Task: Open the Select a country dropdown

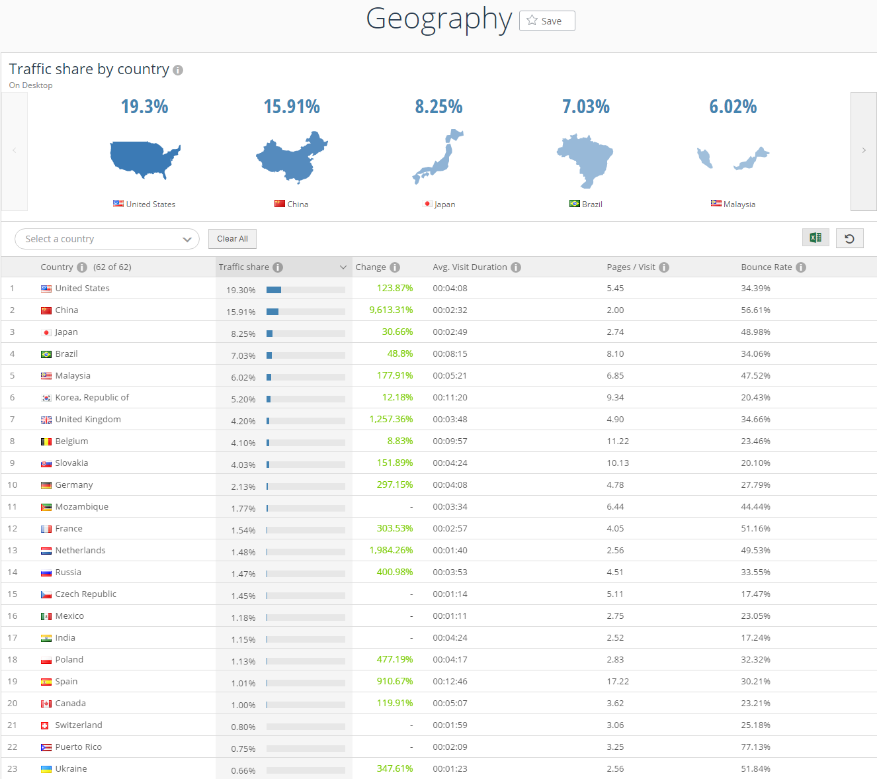Action: pyautogui.click(x=107, y=239)
